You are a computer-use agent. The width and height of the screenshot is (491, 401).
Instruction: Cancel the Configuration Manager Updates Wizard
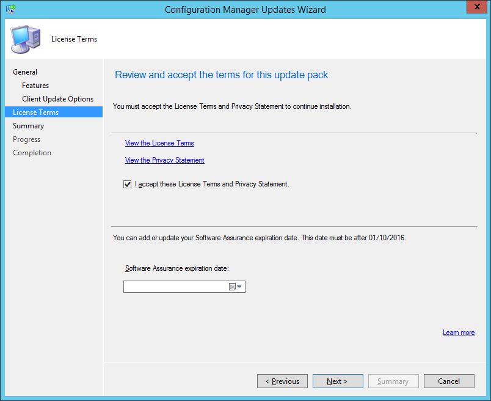(x=449, y=381)
